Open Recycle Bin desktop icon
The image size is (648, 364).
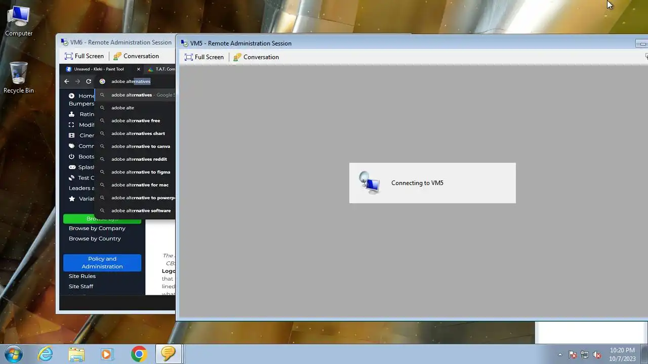(x=19, y=78)
